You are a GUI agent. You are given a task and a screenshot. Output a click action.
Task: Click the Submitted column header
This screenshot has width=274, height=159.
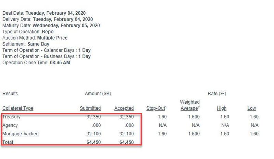[x=90, y=108]
